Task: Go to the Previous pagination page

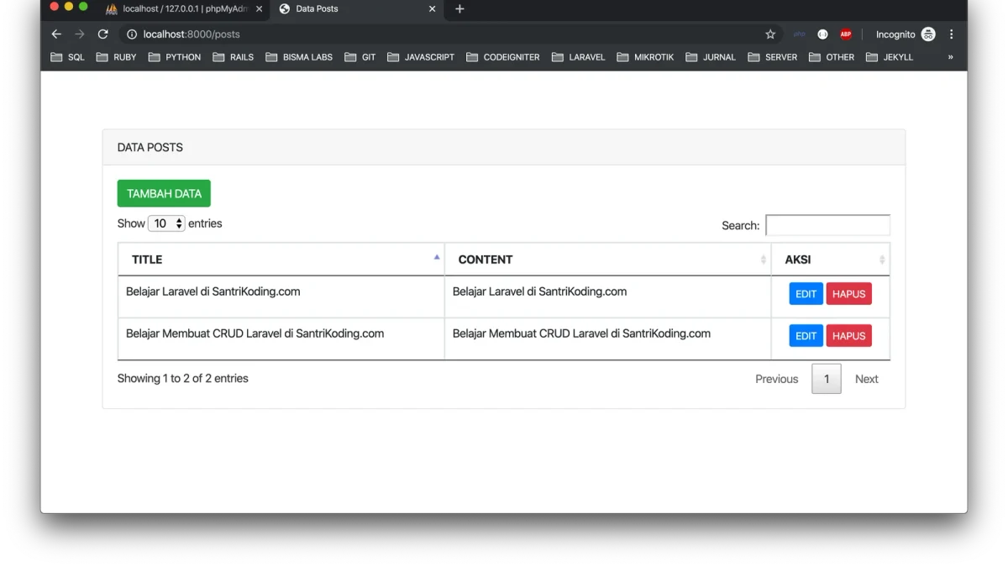Action: point(776,379)
